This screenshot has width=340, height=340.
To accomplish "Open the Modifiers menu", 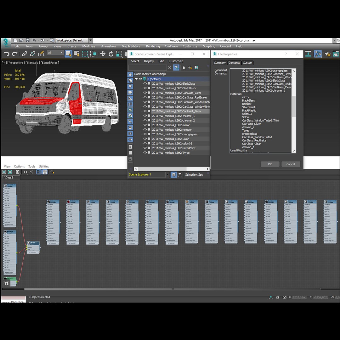I will (x=89, y=46).
